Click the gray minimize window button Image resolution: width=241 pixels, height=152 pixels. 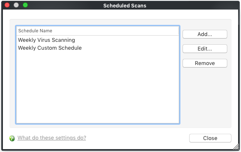pos(16,5)
